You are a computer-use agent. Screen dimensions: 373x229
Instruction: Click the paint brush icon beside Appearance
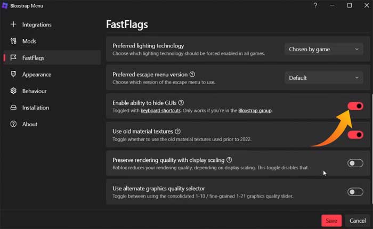coord(13,75)
